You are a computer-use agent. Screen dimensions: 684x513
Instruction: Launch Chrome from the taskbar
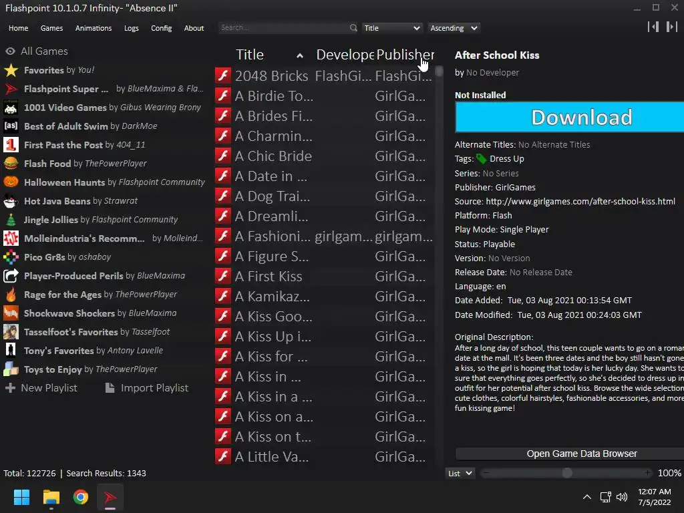click(81, 497)
